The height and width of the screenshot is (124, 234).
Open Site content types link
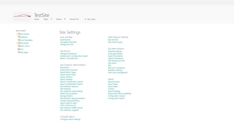115,42
